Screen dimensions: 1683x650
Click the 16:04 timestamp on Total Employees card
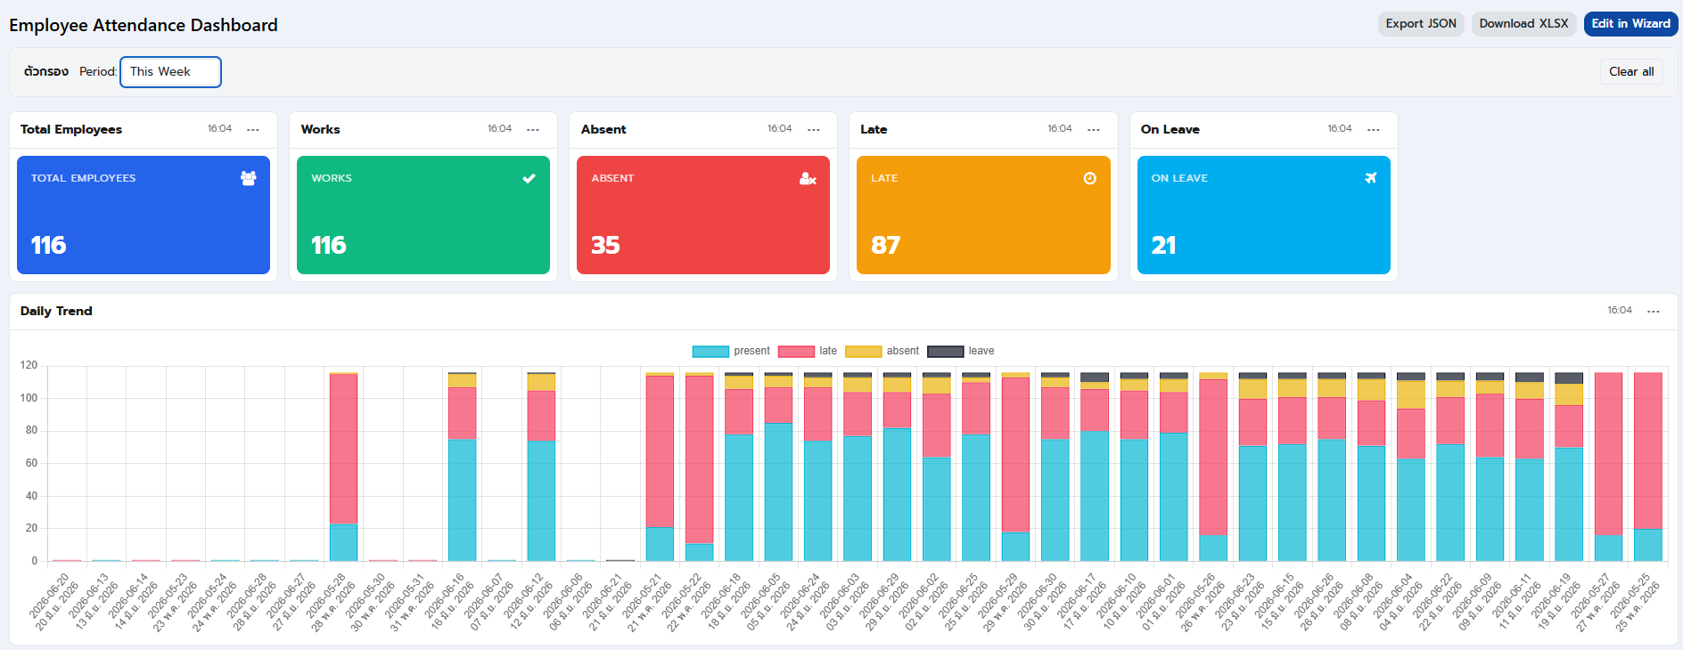(x=219, y=129)
